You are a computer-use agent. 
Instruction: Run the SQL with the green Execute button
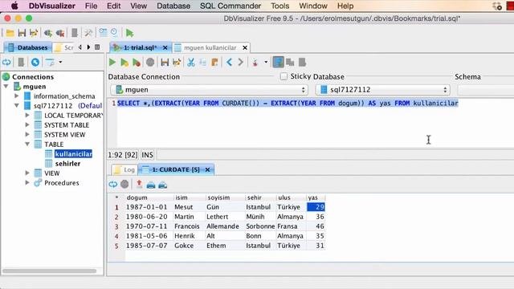click(112, 63)
